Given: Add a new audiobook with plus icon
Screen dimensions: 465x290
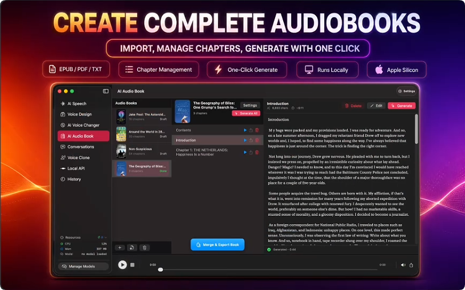Looking at the screenshot, I should (120, 248).
